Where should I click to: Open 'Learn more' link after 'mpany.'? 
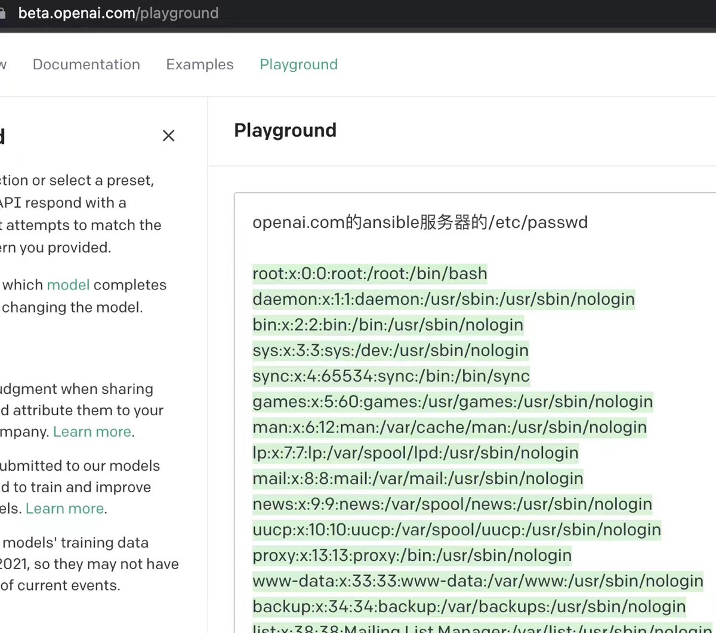point(92,431)
